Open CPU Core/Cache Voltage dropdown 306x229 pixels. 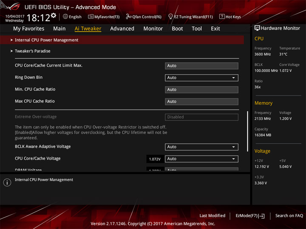tap(201, 159)
